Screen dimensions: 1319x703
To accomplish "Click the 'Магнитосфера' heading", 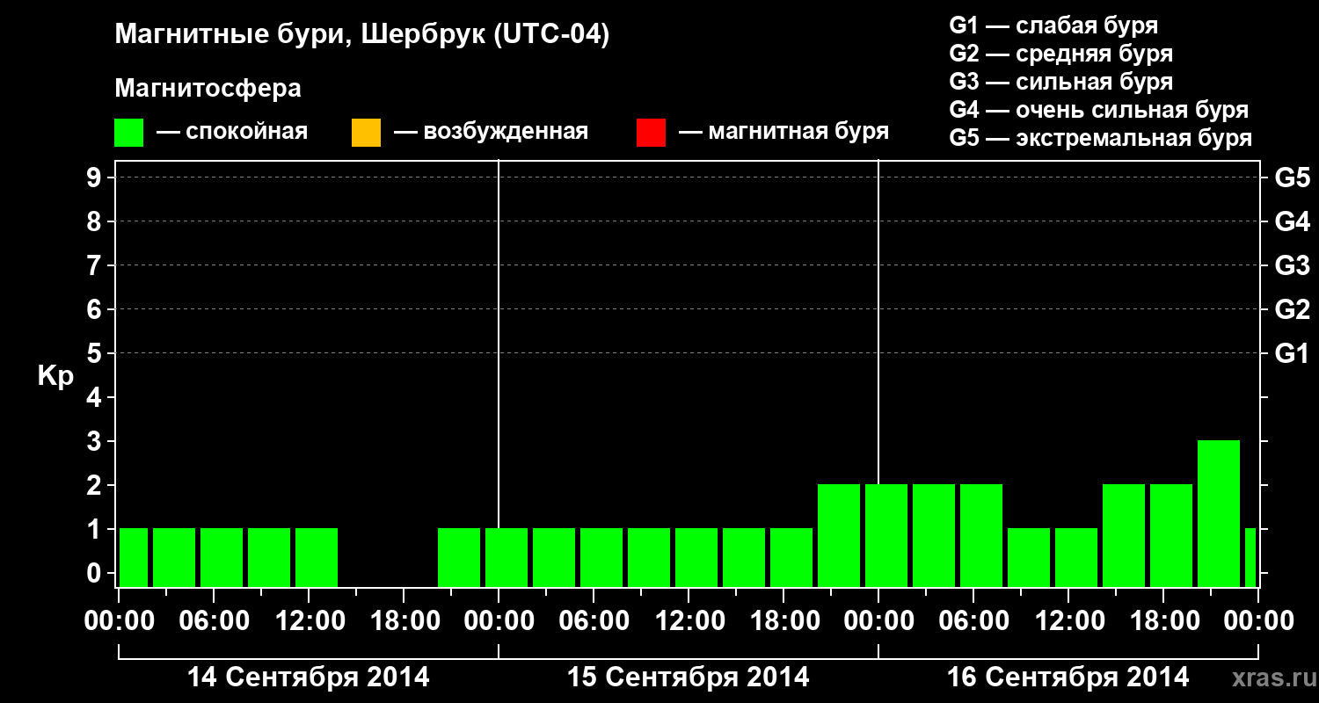I will pos(208,89).
